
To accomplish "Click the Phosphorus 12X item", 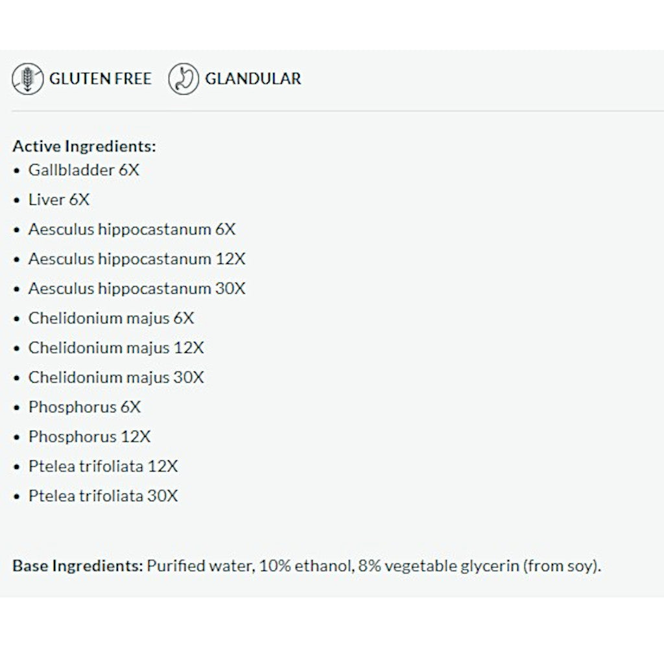I will click(x=89, y=437).
